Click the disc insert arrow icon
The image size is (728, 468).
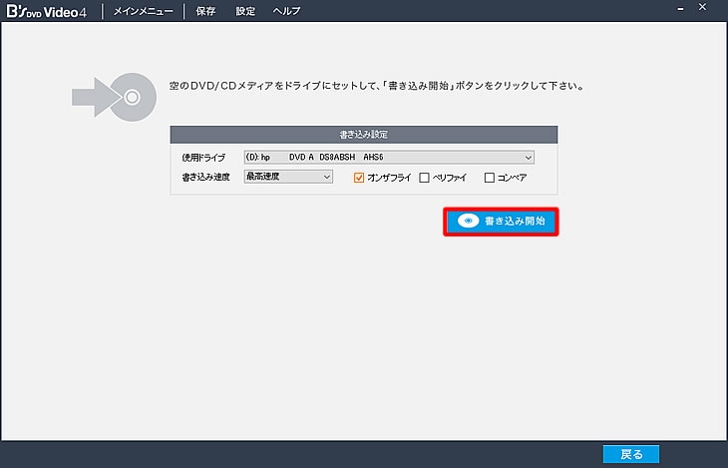click(x=115, y=97)
